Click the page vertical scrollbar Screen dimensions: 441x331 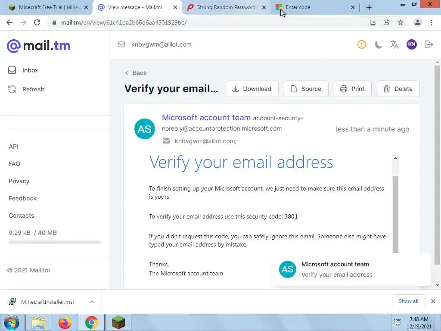click(x=437, y=165)
